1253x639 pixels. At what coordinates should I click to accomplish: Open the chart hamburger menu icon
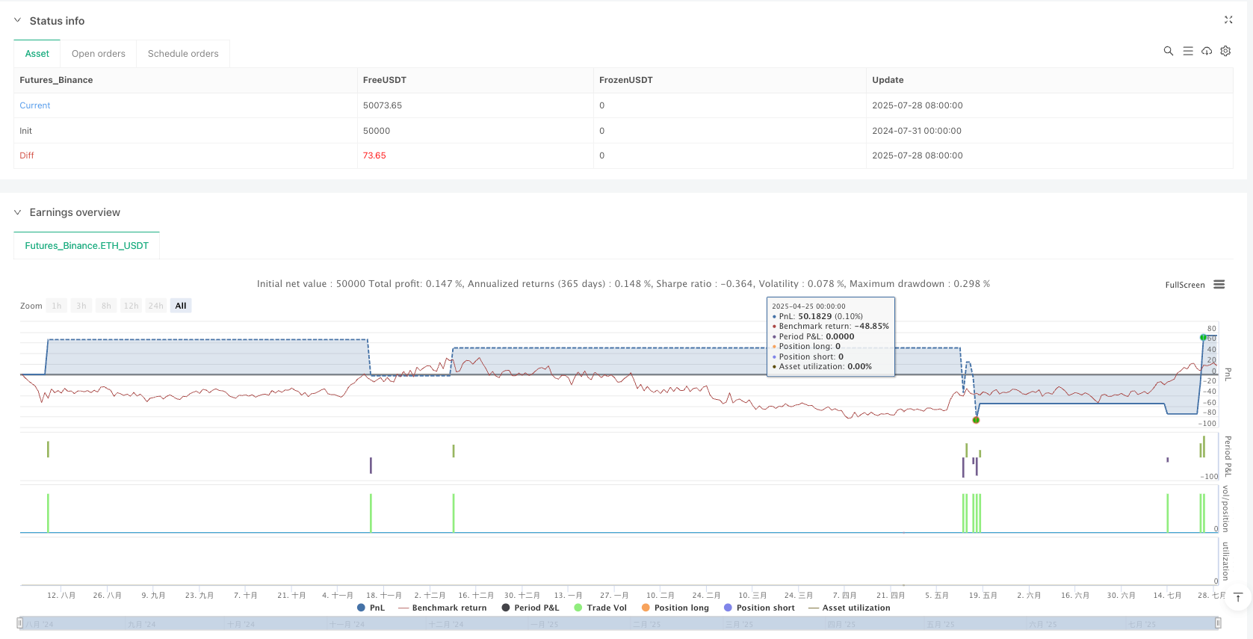click(x=1219, y=285)
